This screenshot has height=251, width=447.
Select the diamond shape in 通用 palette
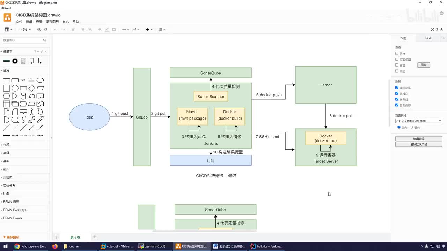point(32,88)
